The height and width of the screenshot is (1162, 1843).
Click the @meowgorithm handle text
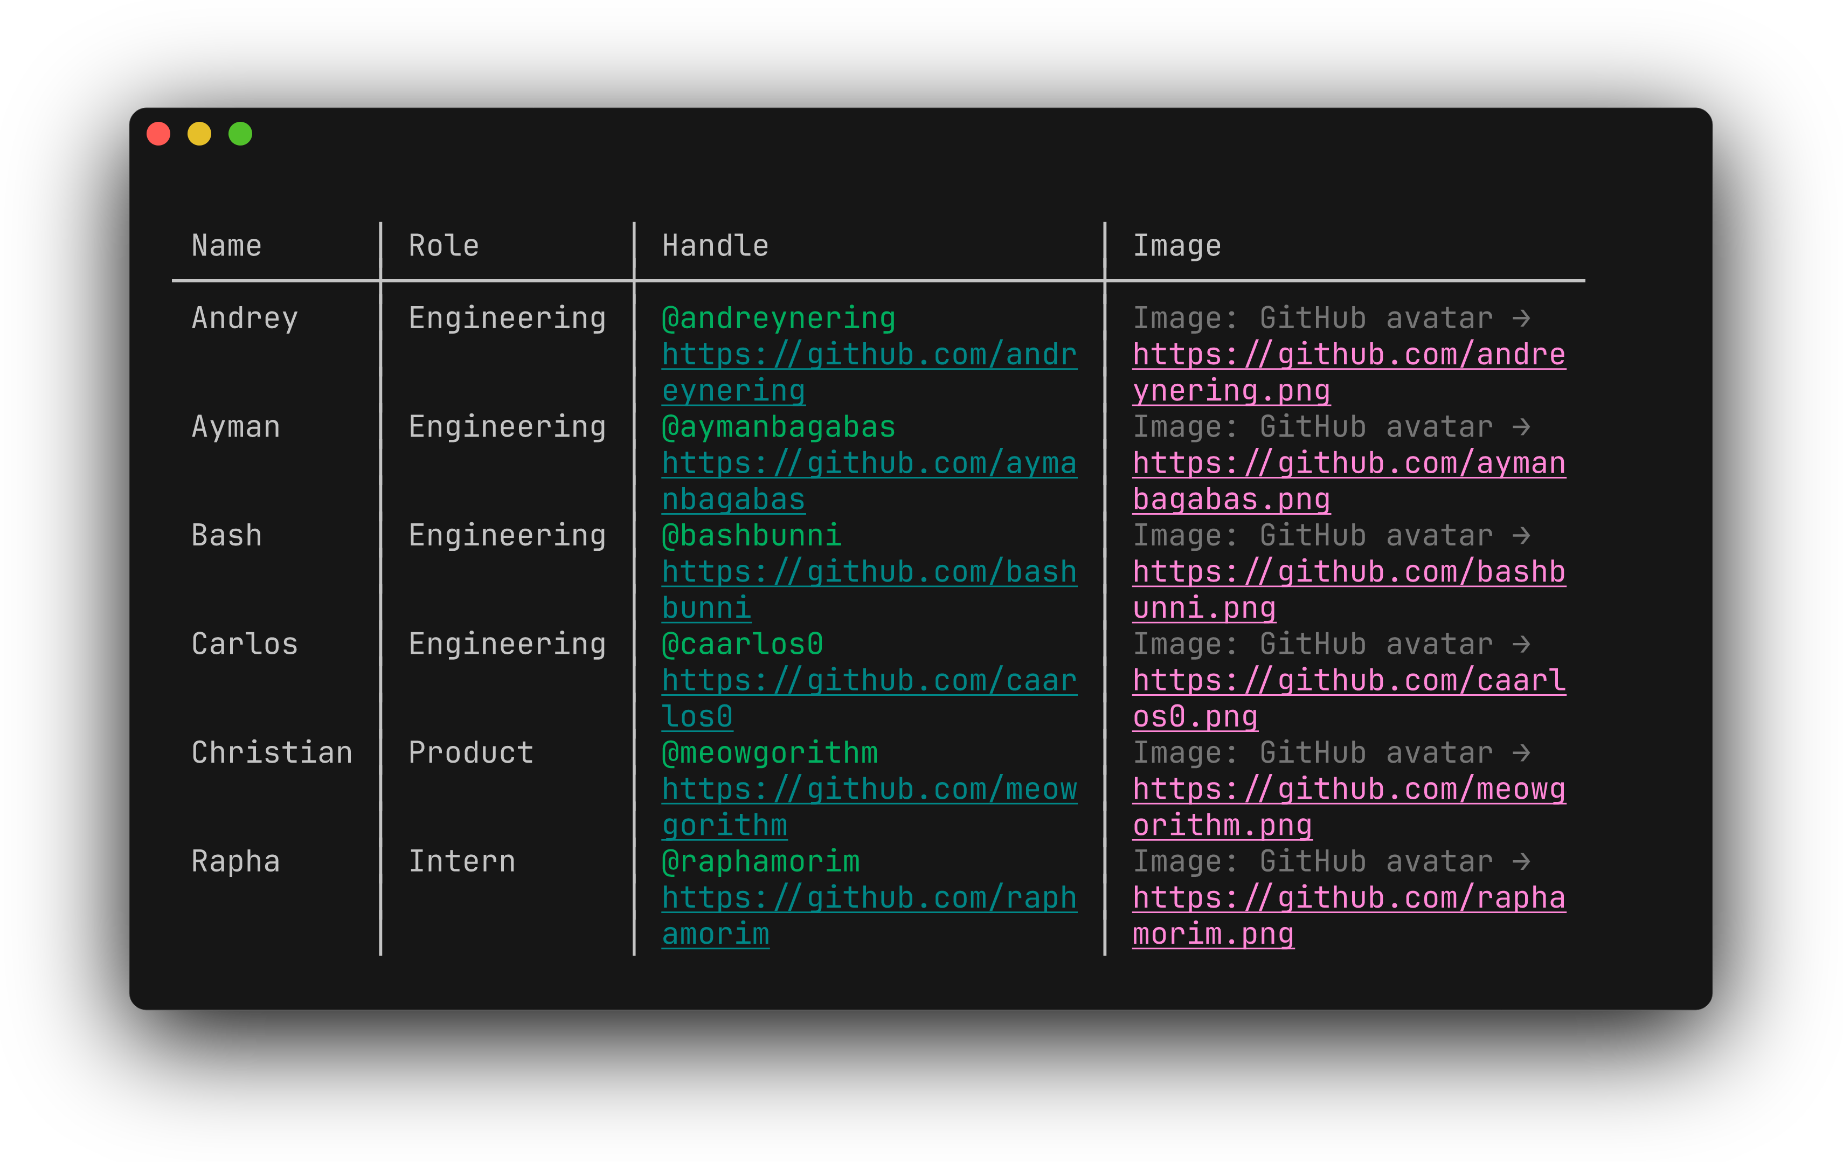coord(769,753)
